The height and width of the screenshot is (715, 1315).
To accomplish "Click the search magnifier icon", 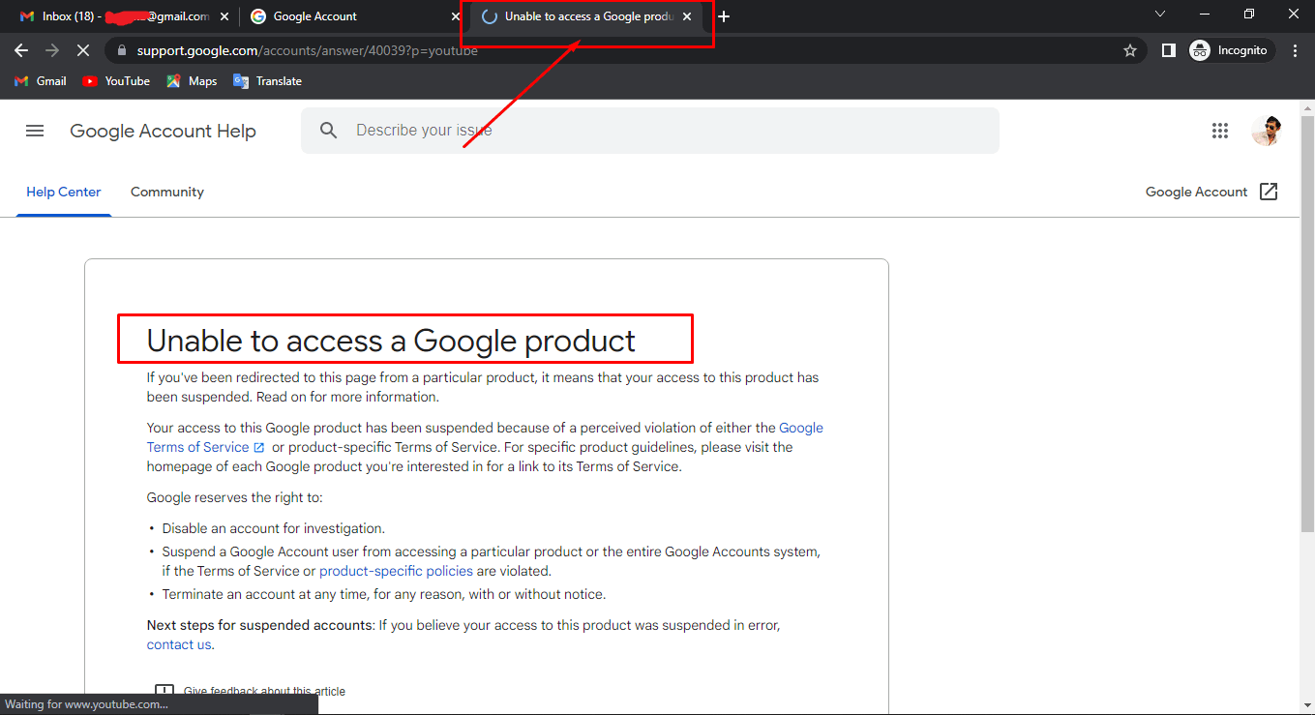I will (x=329, y=131).
